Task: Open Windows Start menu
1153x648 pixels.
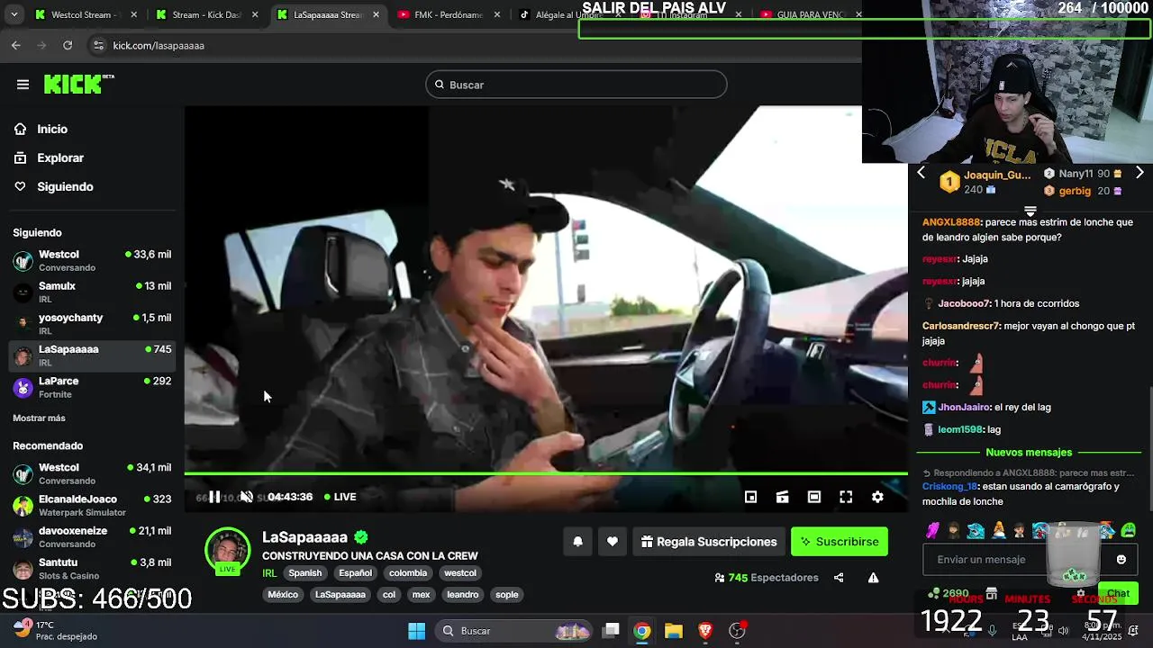Action: click(416, 631)
